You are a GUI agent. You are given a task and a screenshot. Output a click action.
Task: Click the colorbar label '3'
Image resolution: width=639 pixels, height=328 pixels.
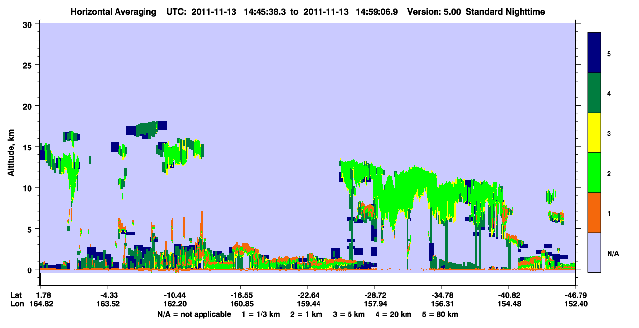[x=609, y=133]
